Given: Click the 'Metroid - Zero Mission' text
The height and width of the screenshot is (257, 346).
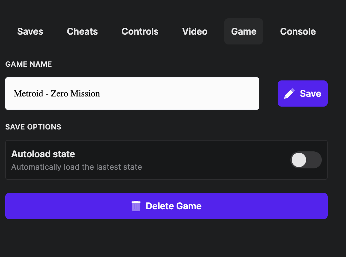Looking at the screenshot, I should click(x=57, y=94).
